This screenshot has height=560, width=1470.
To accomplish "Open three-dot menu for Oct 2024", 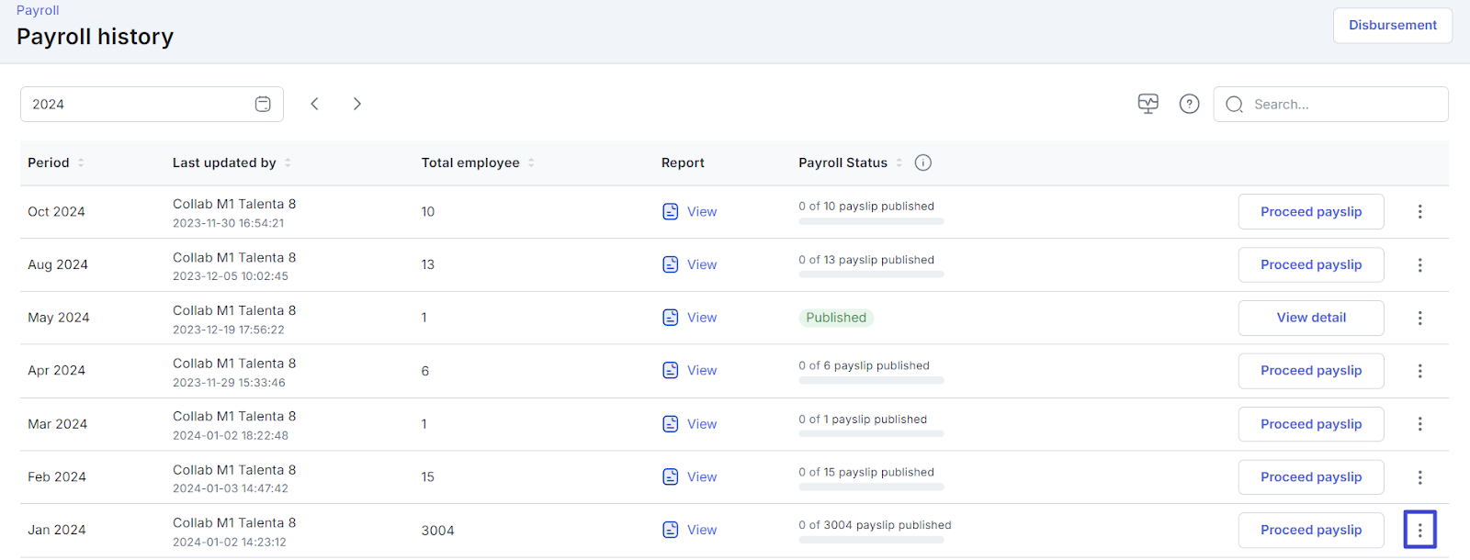I will (1419, 211).
